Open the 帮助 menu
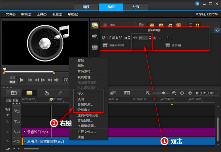 click(x=73, y=14)
